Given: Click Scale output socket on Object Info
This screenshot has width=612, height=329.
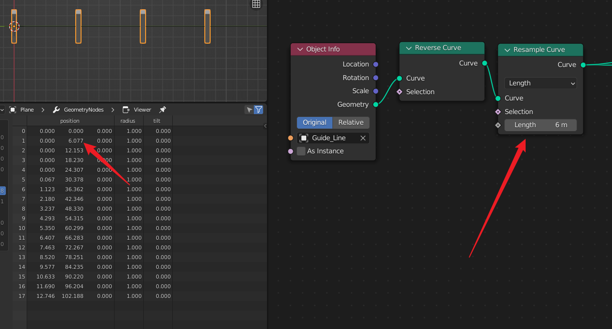Looking at the screenshot, I should tap(376, 91).
